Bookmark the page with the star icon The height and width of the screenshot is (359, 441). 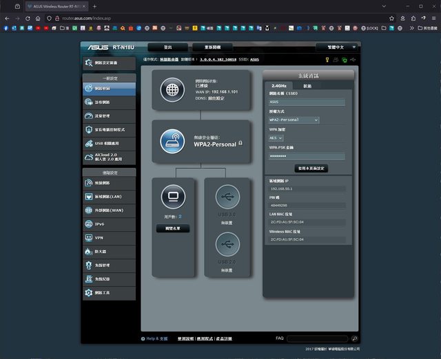tap(391, 19)
